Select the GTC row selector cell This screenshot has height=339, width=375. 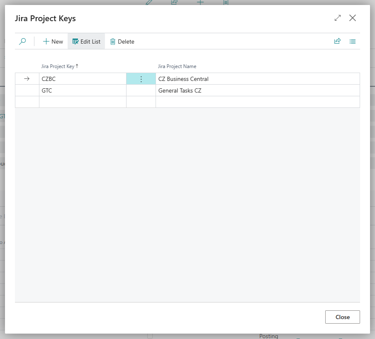coord(27,90)
